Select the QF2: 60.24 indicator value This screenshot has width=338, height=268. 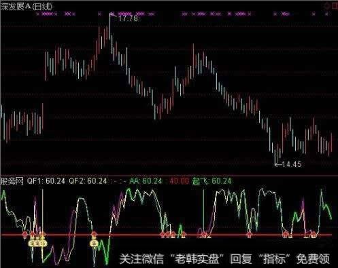pos(88,181)
